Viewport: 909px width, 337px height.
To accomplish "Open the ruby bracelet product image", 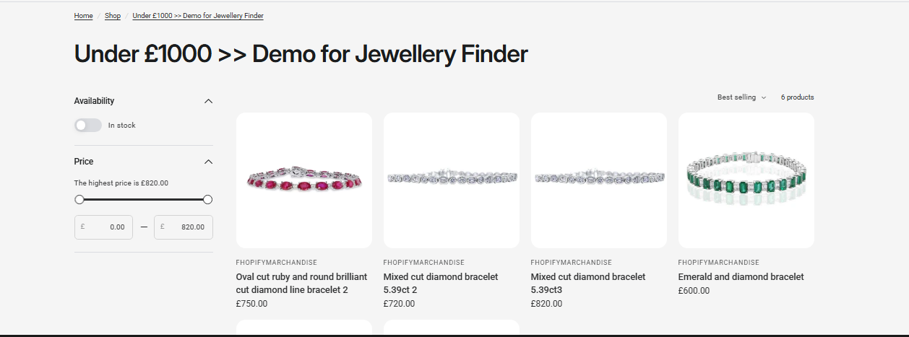I will coord(304,180).
